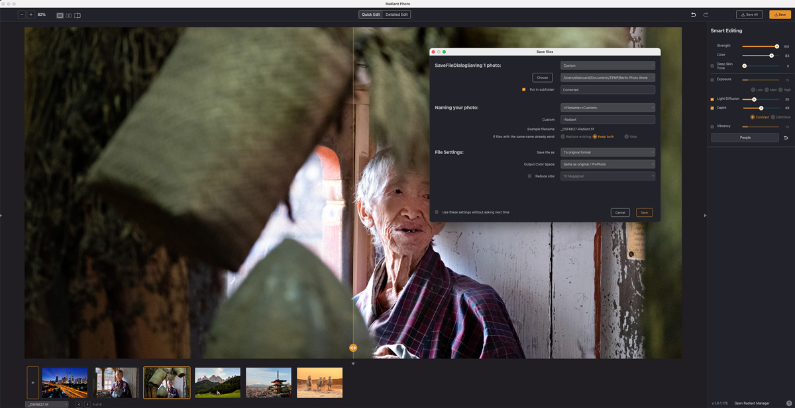This screenshot has width=795, height=408.
Task: Reset the People preset with revert icon
Action: click(x=786, y=138)
